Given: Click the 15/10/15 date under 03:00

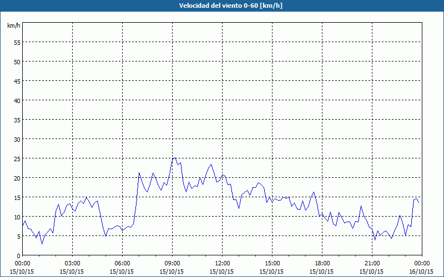Looking at the screenshot, I should coord(72,271).
